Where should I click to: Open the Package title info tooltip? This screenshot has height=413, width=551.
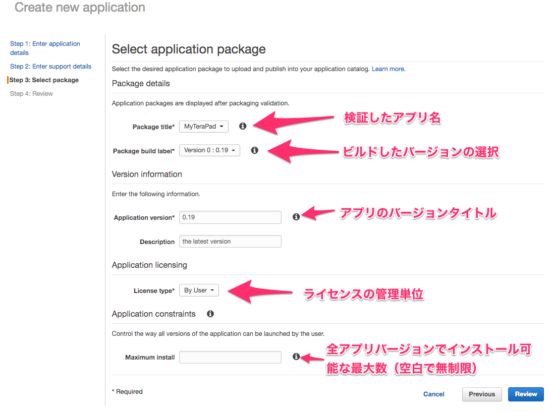pyautogui.click(x=243, y=126)
